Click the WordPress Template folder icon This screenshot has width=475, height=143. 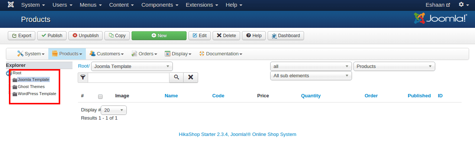[x=15, y=94]
